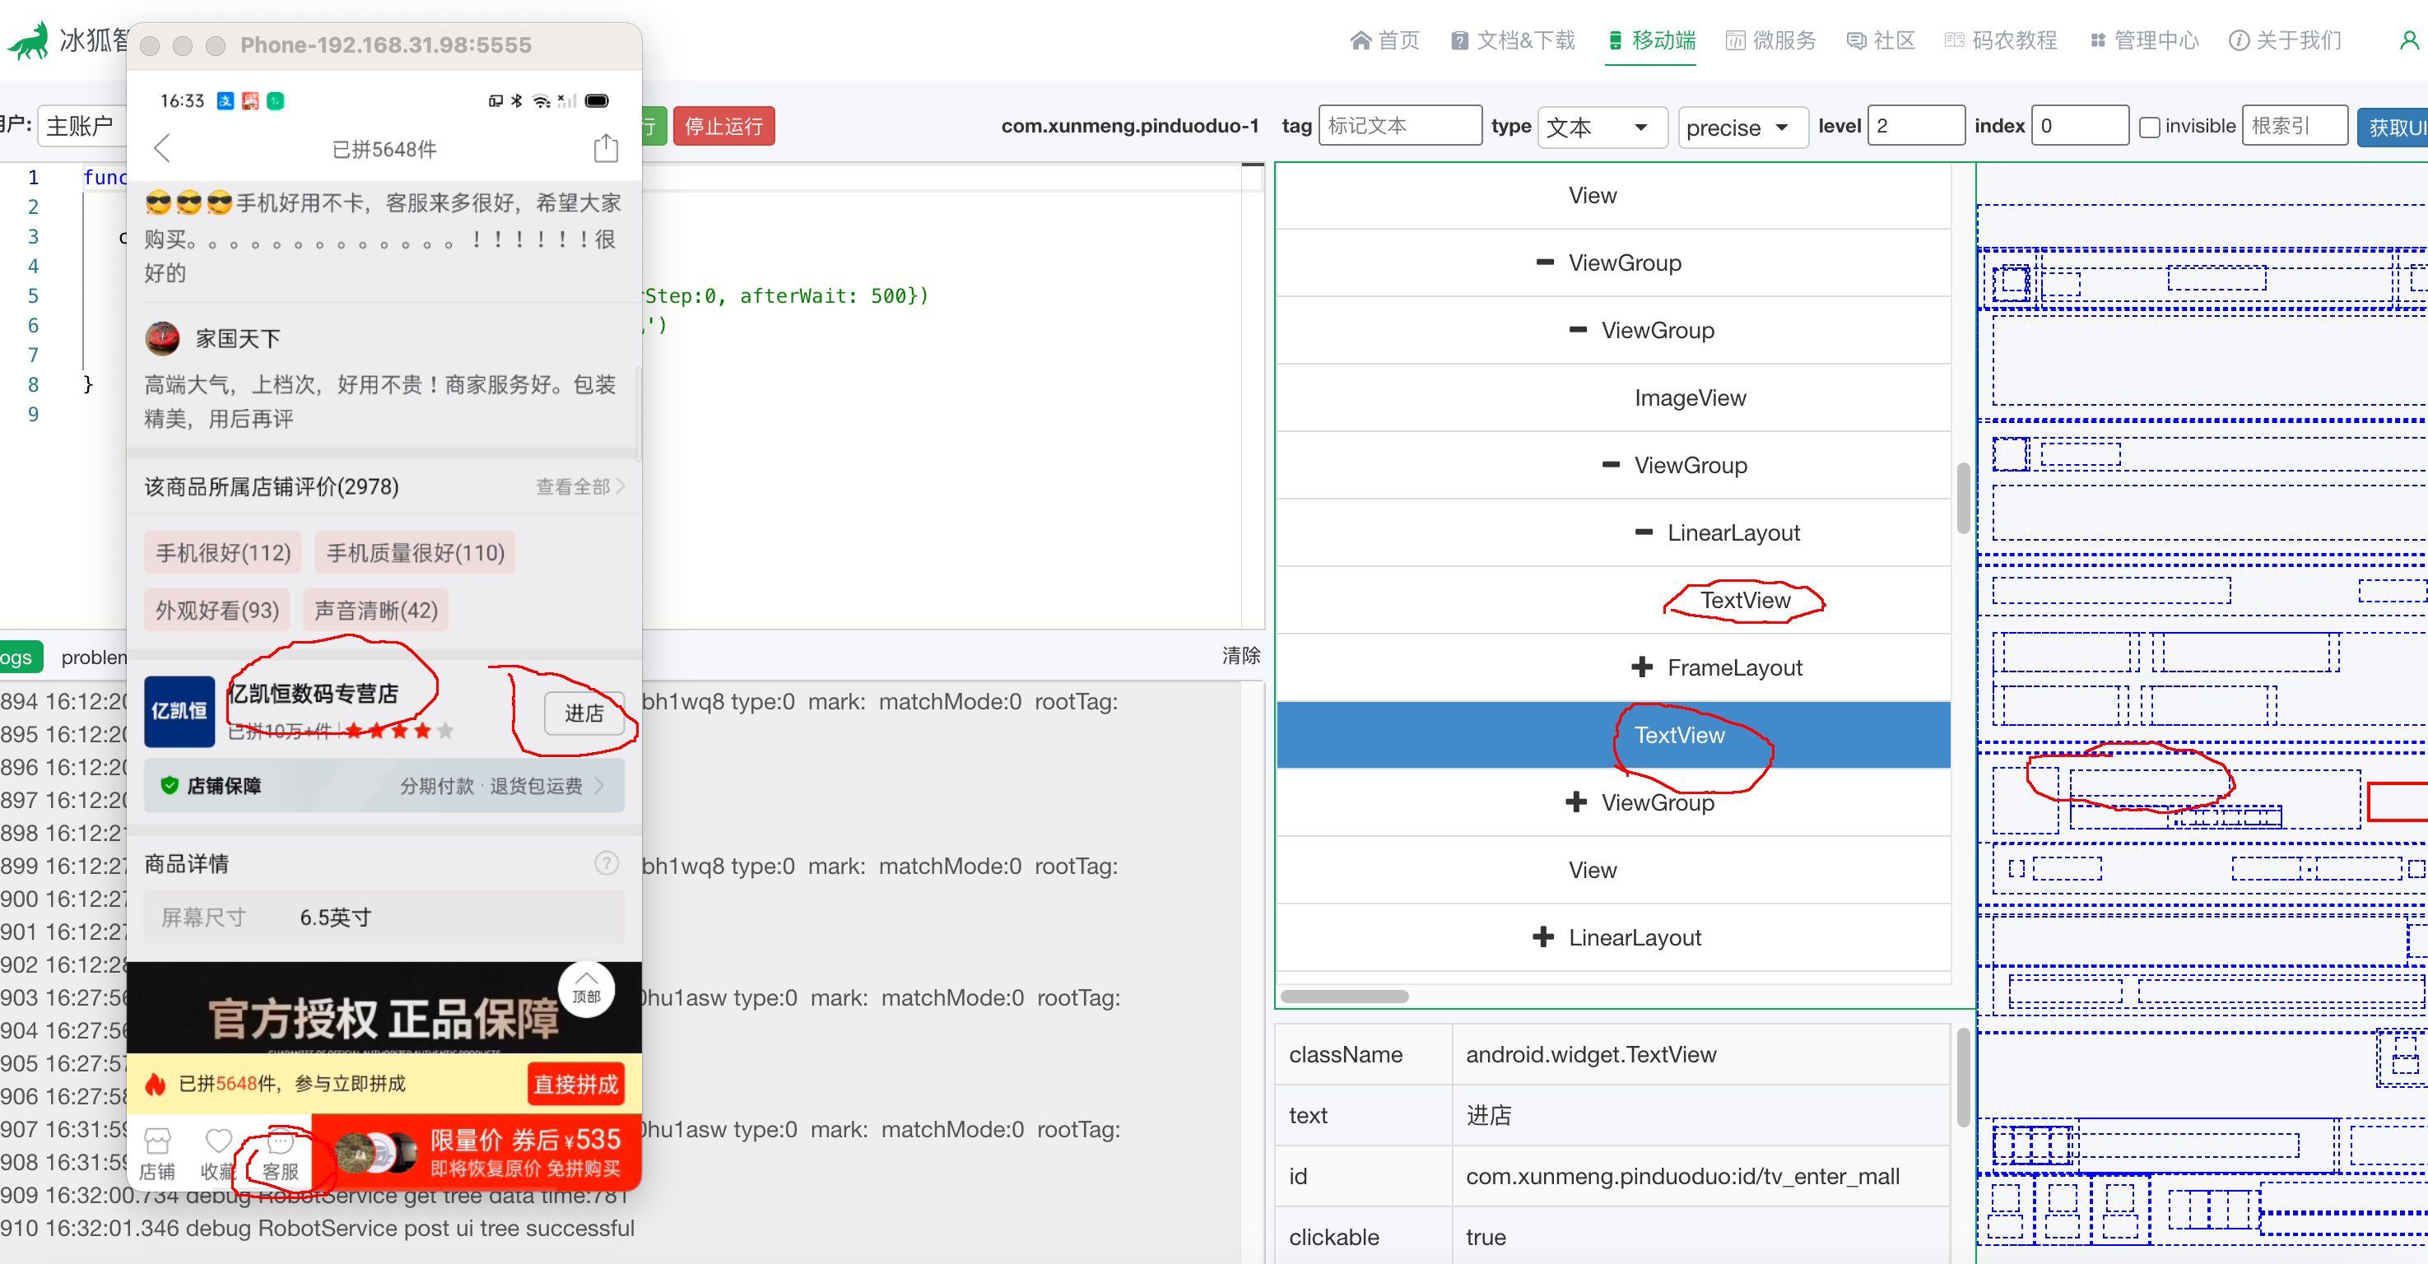This screenshot has width=2428, height=1264.
Task: Collapse the top ViewGroup tree node
Action: 1545,262
